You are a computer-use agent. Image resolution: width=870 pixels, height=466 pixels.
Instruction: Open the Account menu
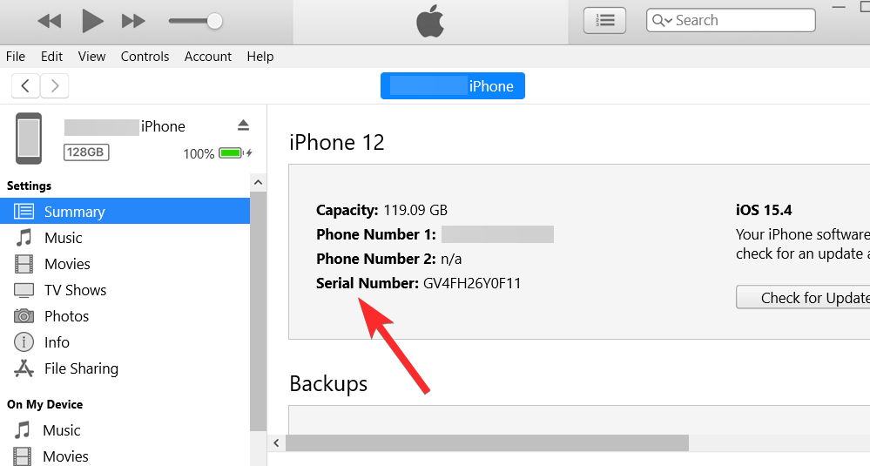point(208,57)
